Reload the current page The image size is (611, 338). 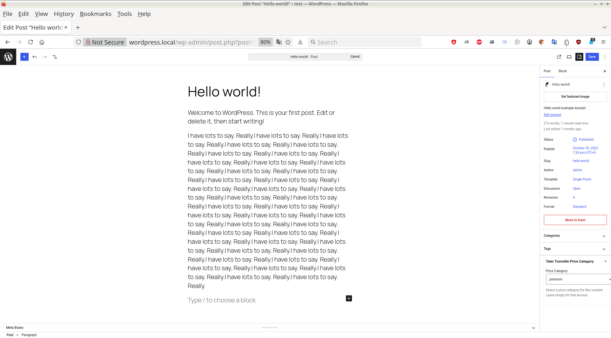pyautogui.click(x=31, y=42)
